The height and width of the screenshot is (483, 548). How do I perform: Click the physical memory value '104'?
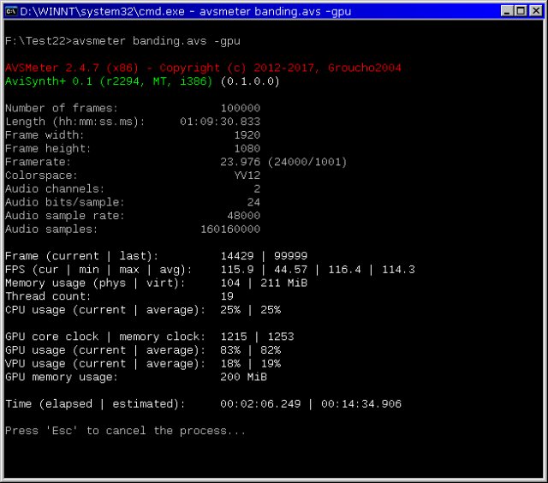click(x=230, y=283)
